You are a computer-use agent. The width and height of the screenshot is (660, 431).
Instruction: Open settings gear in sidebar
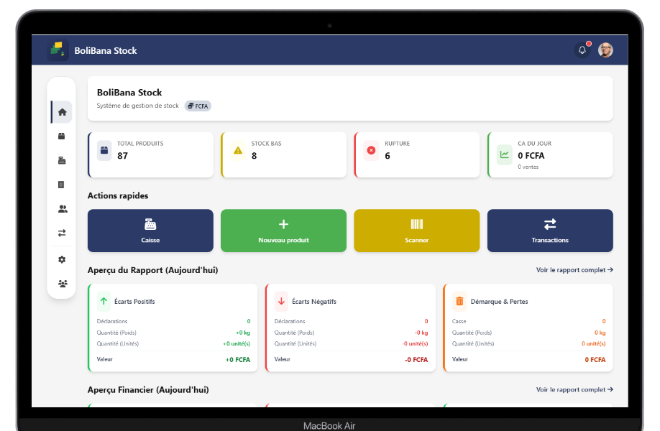click(62, 259)
